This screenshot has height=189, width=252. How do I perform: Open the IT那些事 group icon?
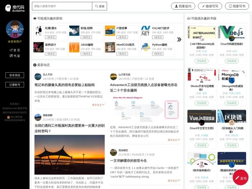(x=110, y=31)
